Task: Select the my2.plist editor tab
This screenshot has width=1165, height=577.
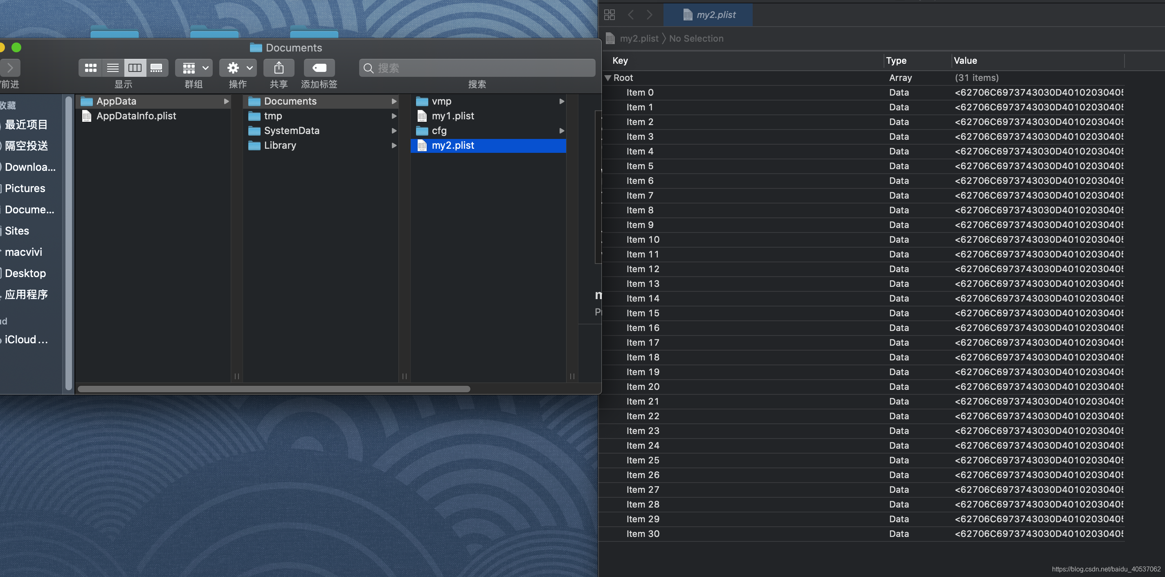Action: point(708,15)
